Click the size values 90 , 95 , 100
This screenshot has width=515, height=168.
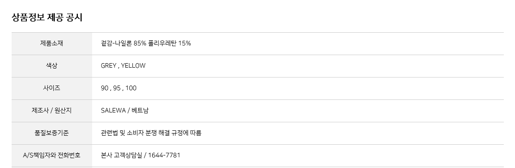pyautogui.click(x=119, y=88)
